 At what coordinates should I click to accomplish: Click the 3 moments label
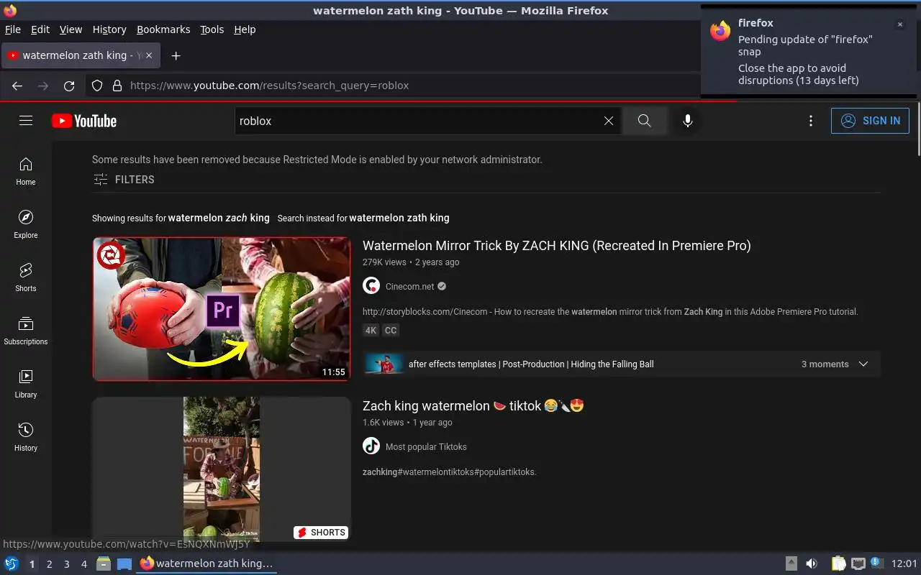[825, 364]
